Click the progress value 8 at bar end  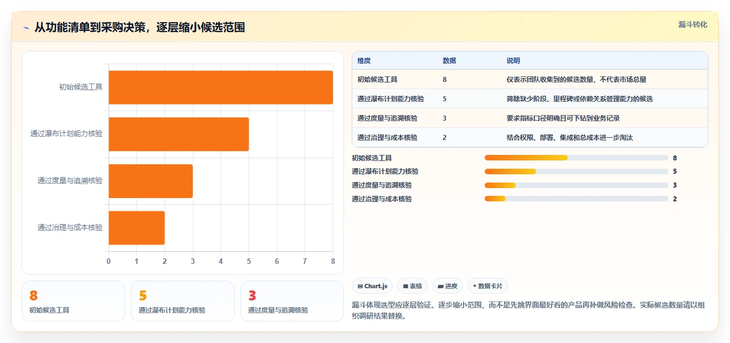(675, 158)
